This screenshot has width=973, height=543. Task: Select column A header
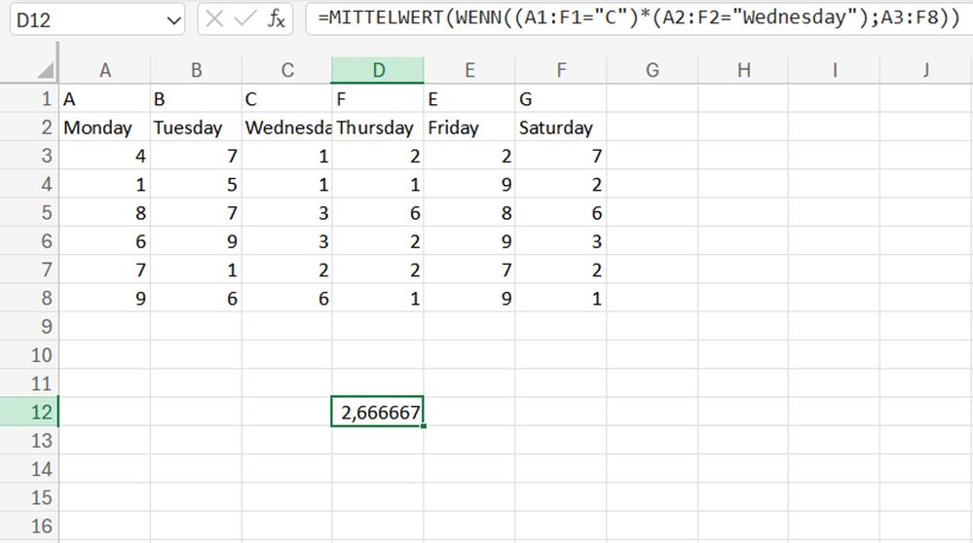[x=105, y=70]
